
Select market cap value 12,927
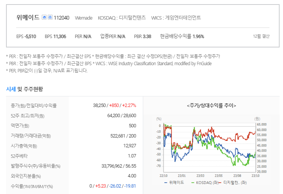(x=130, y=146)
